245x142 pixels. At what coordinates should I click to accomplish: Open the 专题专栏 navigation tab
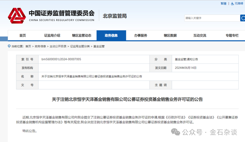tap(232, 35)
